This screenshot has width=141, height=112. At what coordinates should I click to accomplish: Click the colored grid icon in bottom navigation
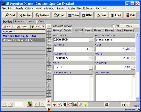(30, 104)
